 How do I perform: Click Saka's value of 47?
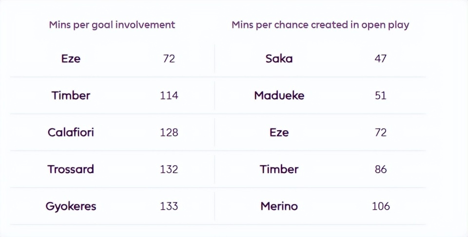coord(380,59)
